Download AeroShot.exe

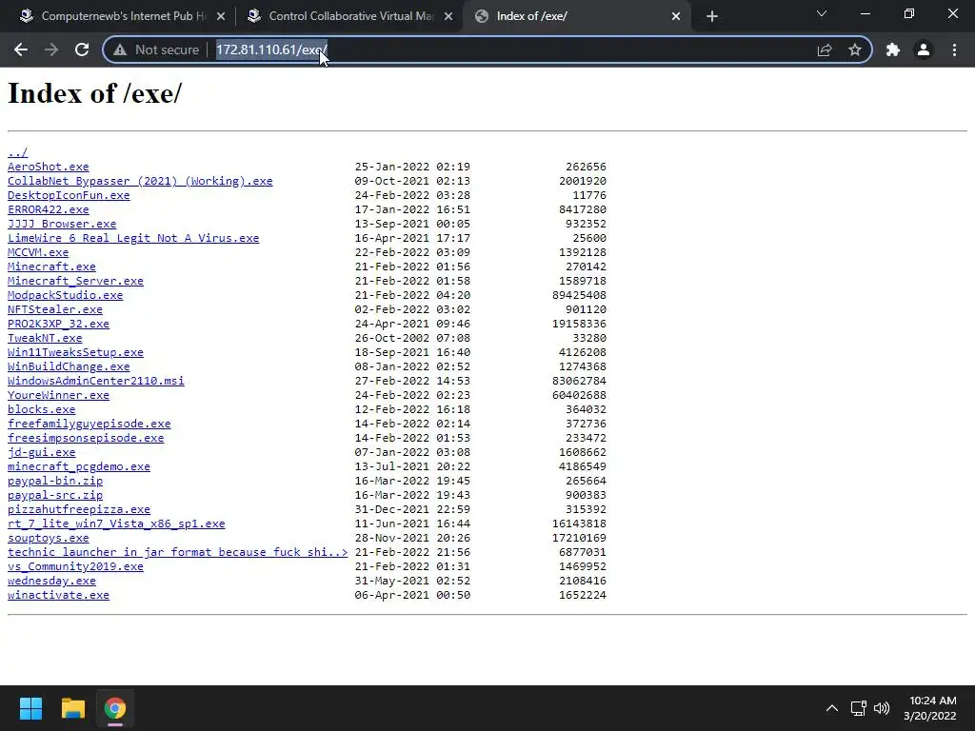pyautogui.click(x=48, y=167)
